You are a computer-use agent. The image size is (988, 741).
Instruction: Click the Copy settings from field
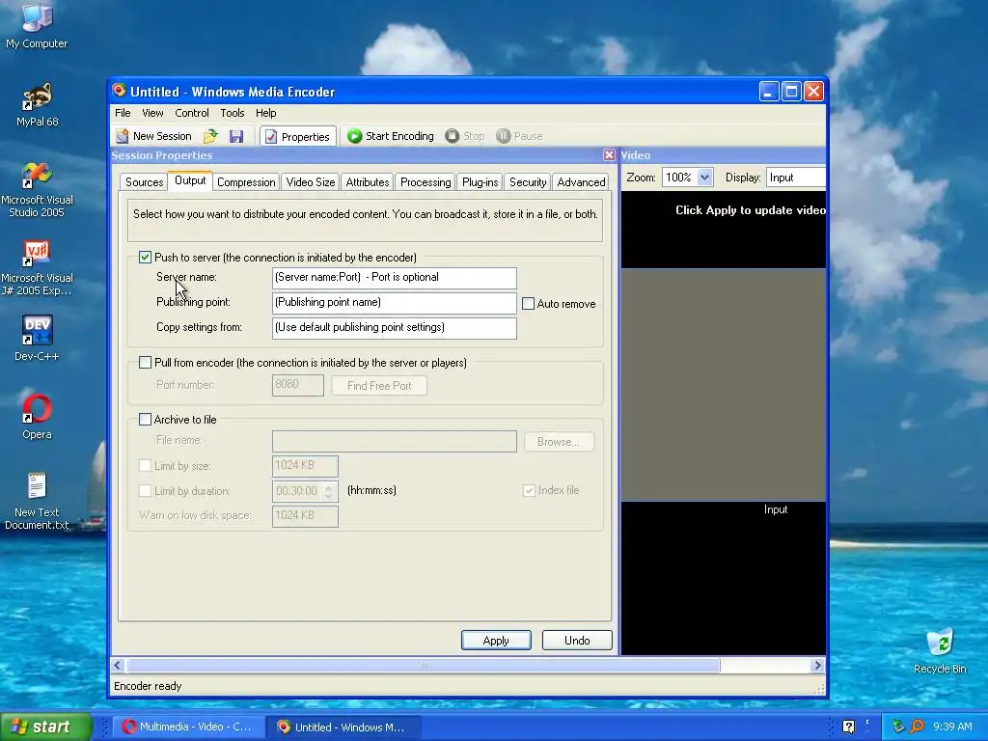395,328
